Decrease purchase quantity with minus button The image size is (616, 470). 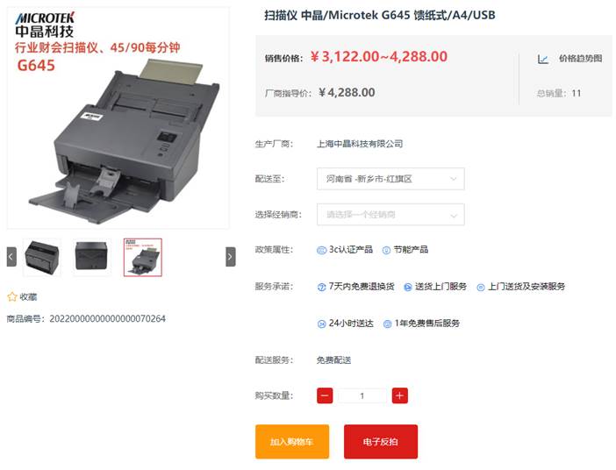(x=325, y=395)
